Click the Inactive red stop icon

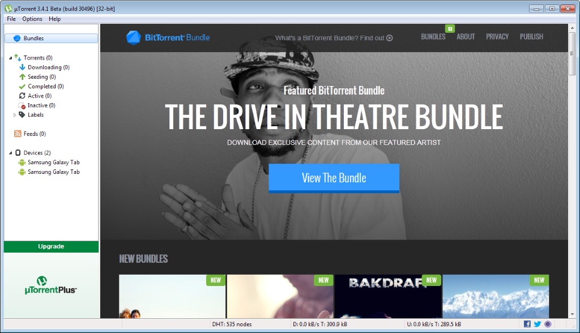22,105
